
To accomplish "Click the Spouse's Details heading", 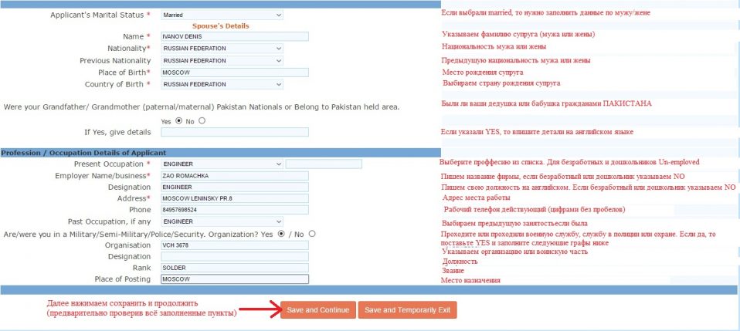I will [220, 26].
